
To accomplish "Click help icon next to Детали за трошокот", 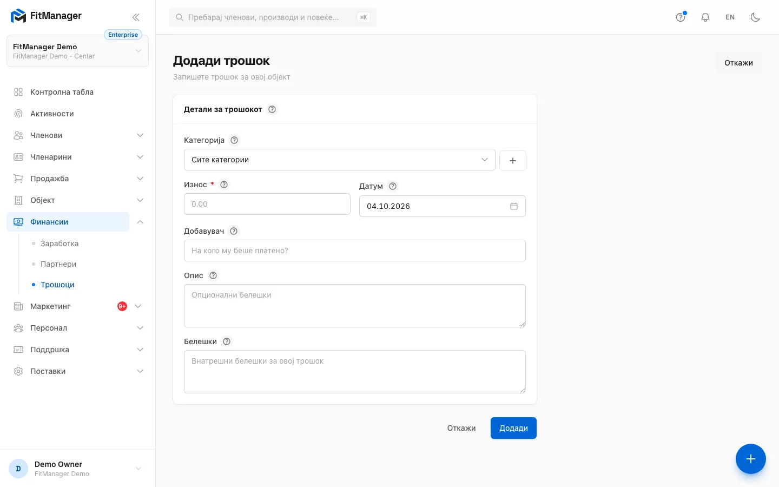I will point(272,109).
